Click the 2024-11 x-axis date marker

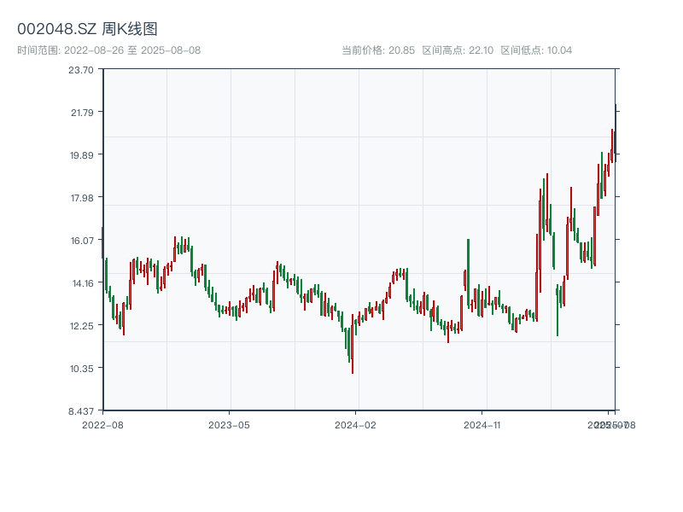point(482,424)
